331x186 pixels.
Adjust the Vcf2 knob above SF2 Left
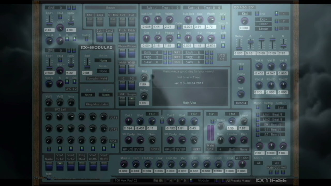point(60,103)
